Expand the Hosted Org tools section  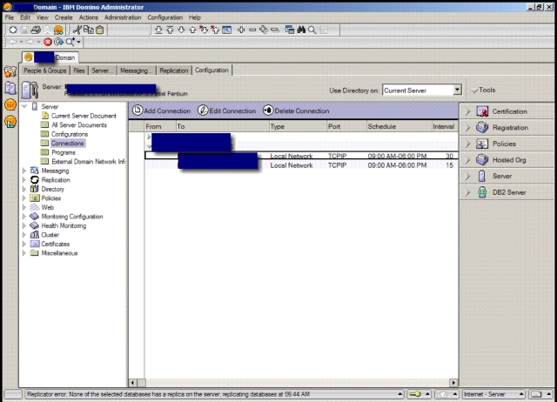tap(468, 160)
